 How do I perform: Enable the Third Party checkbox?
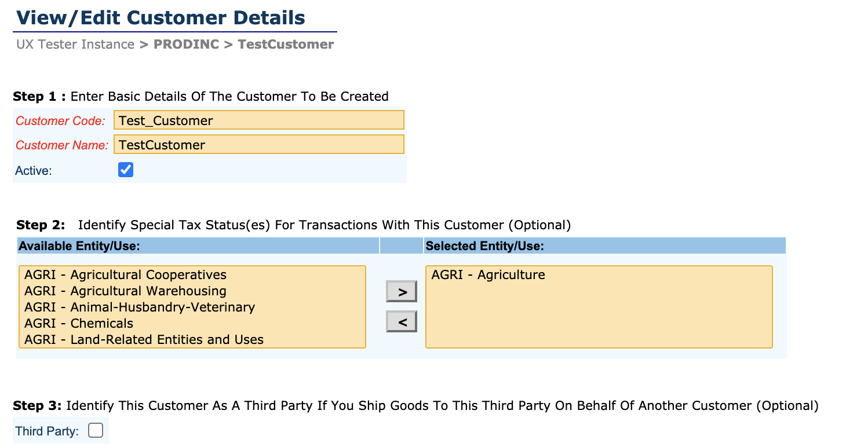coord(96,430)
